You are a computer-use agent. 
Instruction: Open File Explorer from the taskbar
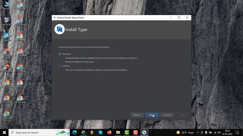point(118,133)
